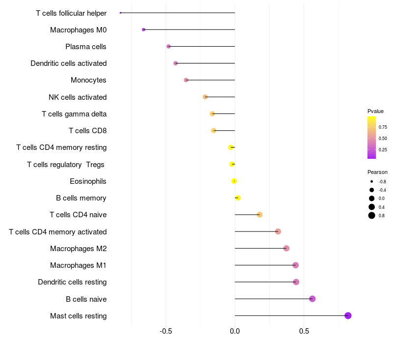Click the B cells naive lollipop dot
This screenshot has width=393, height=344.
pos(312,299)
